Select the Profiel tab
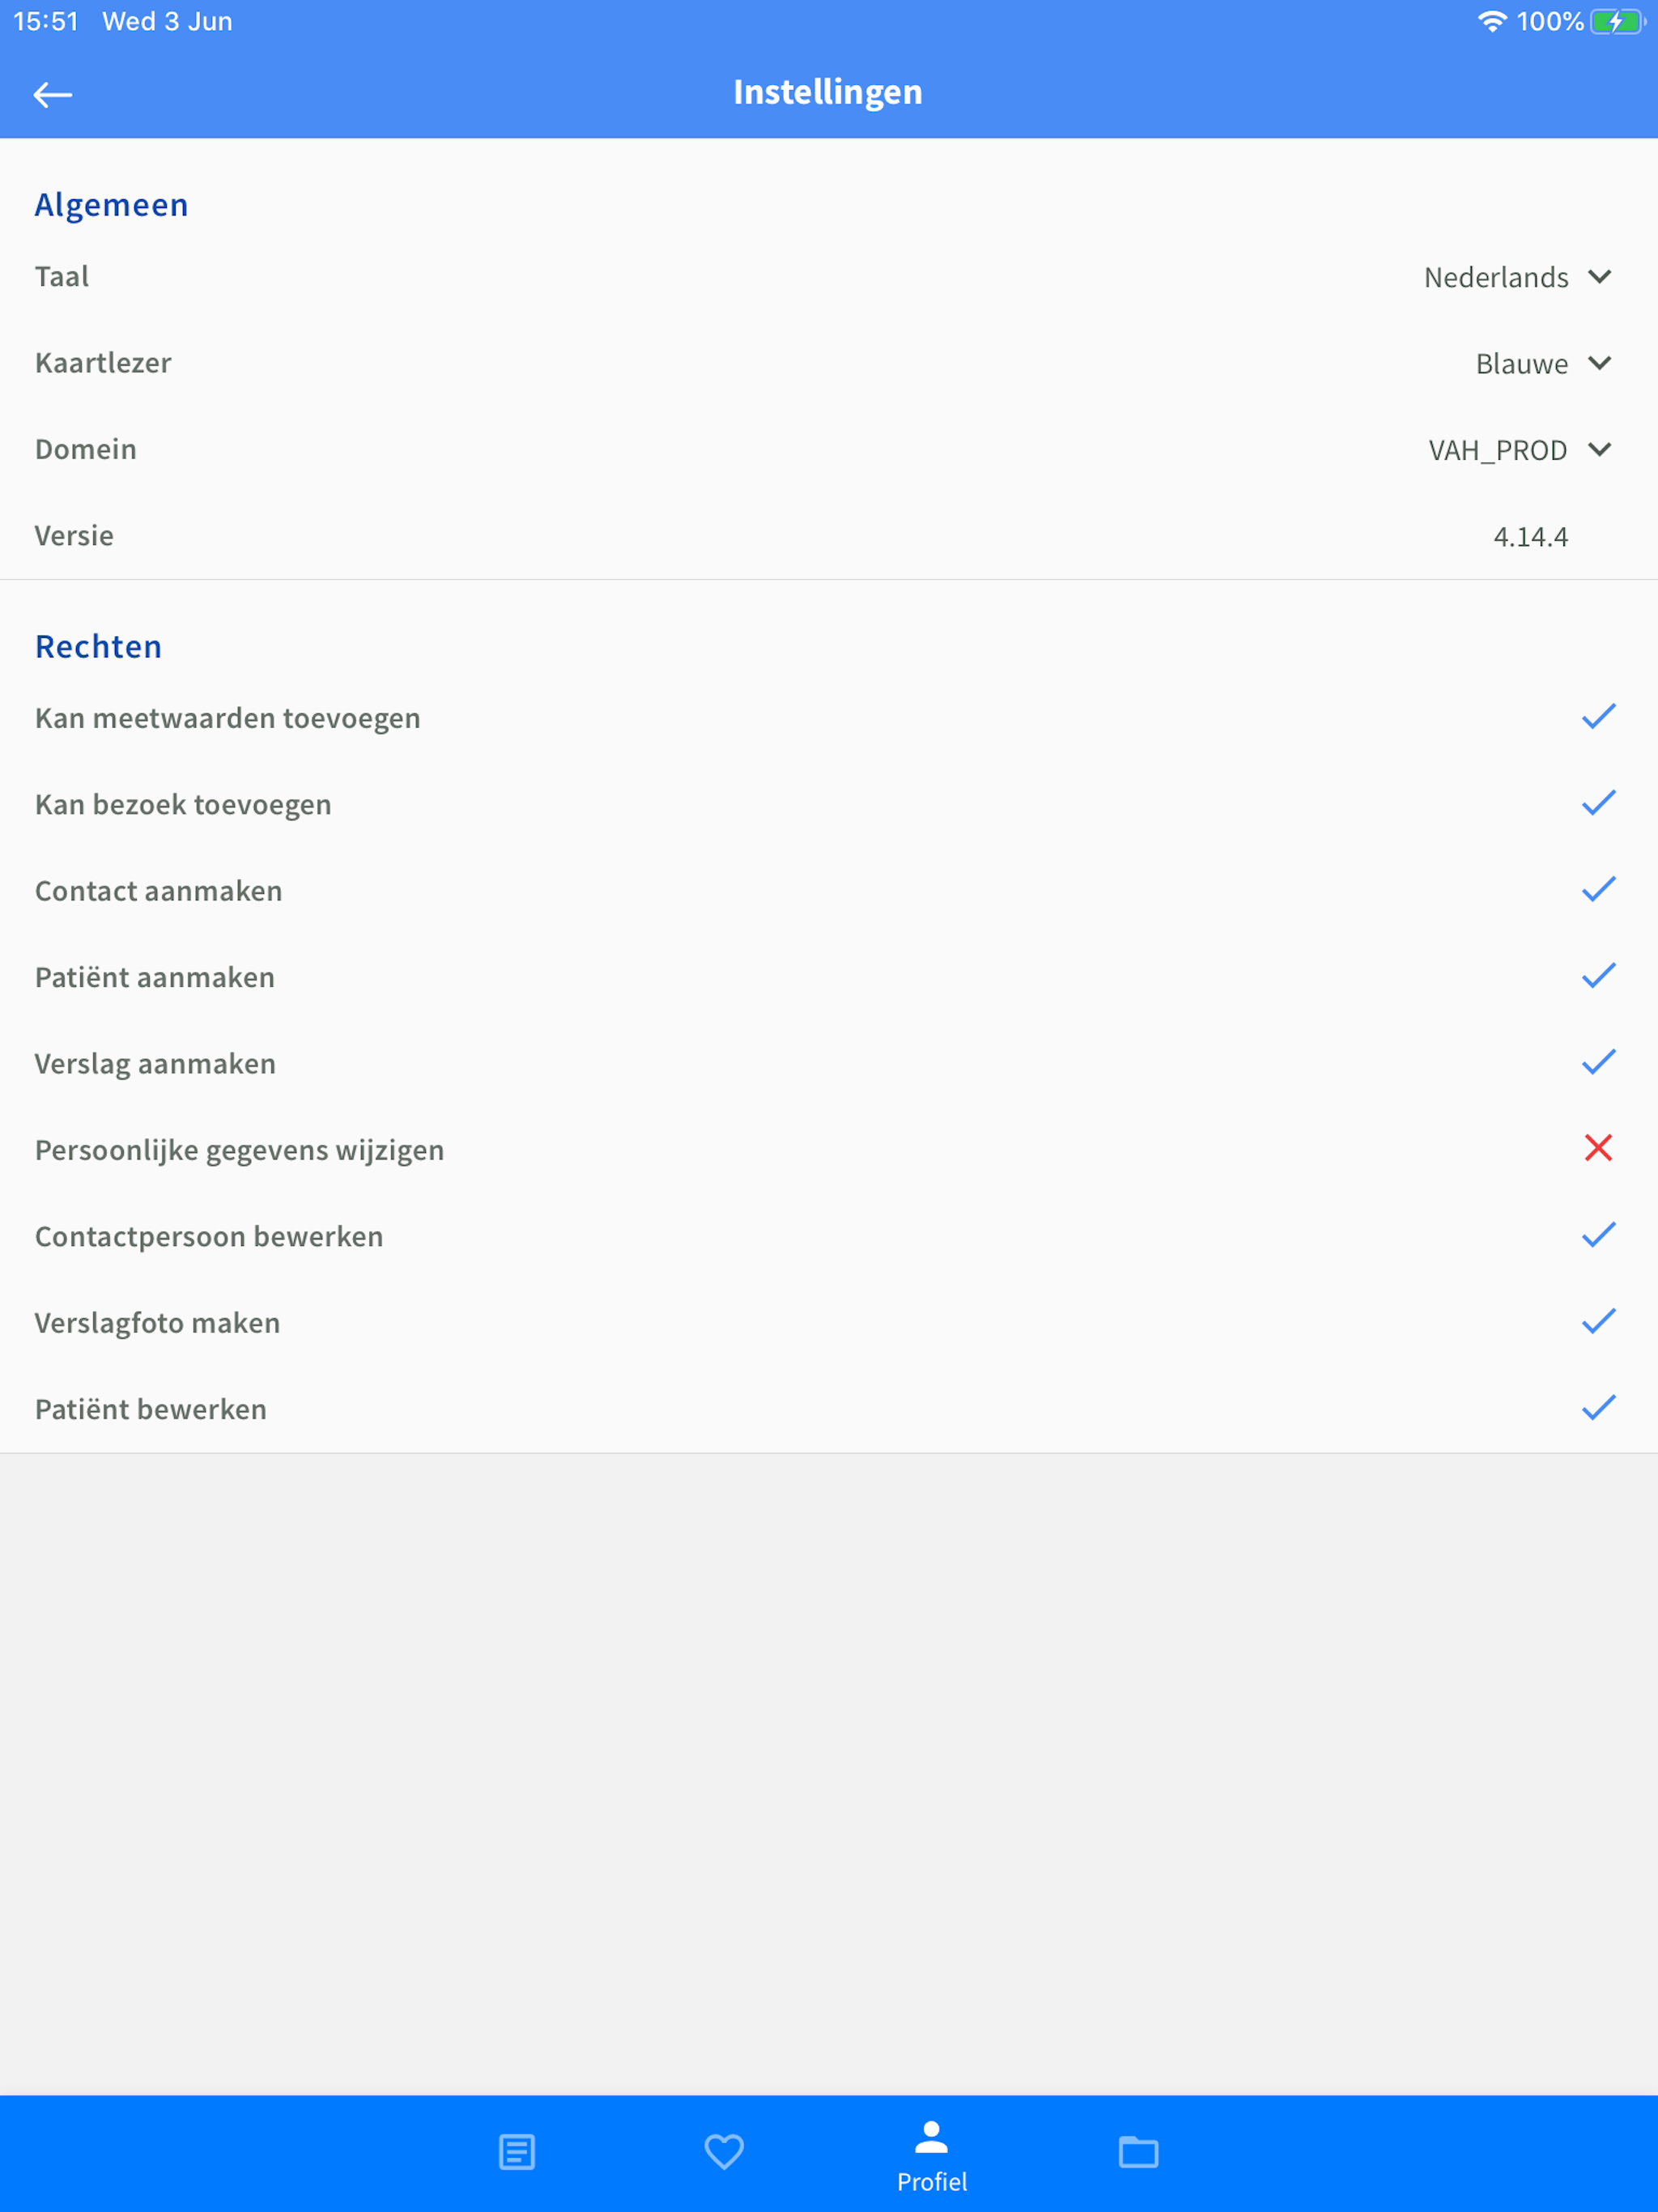1658x2212 pixels. 931,2155
